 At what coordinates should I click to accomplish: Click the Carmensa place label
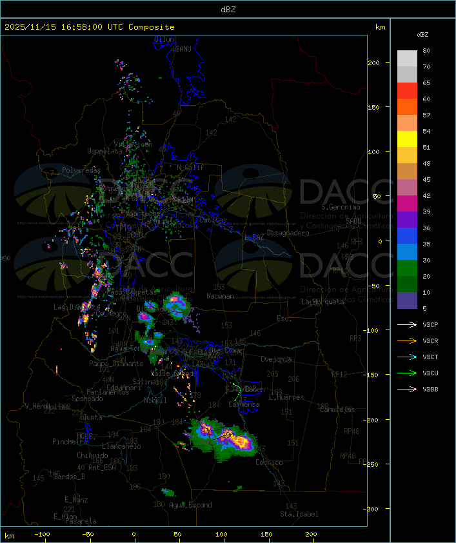tap(244, 404)
